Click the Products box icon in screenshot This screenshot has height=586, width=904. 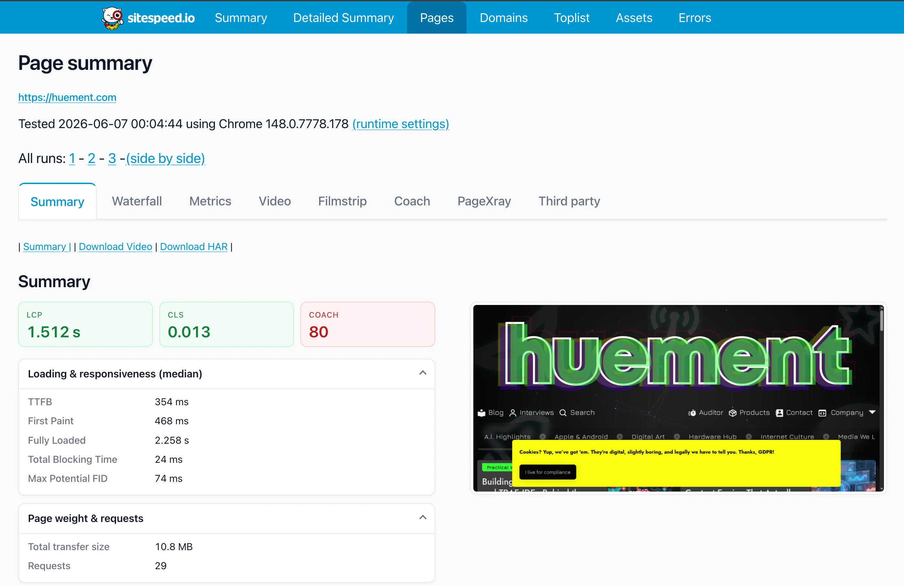point(732,413)
